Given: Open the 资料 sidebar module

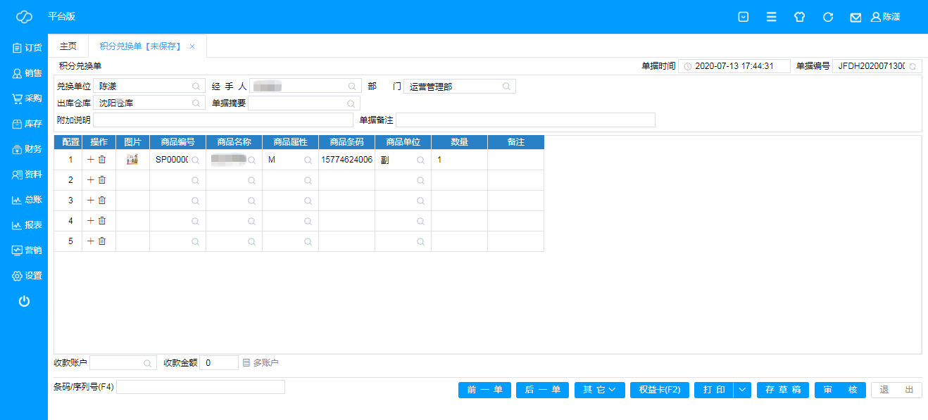Looking at the screenshot, I should click(x=27, y=174).
